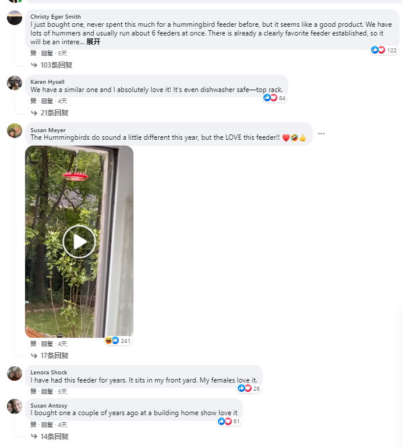Open Lenora Shock's profile avatar

pos(15,373)
